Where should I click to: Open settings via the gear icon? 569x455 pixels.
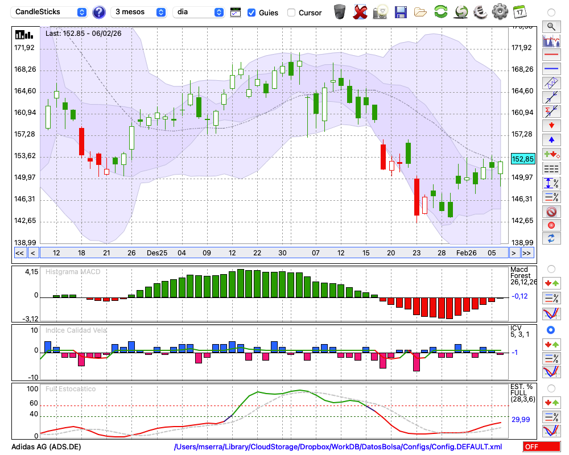[x=500, y=12]
